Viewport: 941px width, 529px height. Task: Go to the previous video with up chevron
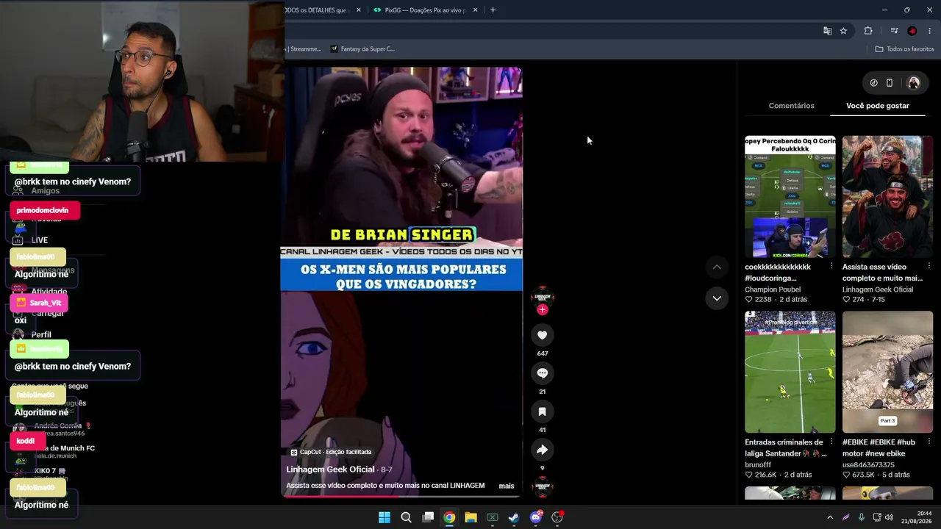(x=717, y=267)
